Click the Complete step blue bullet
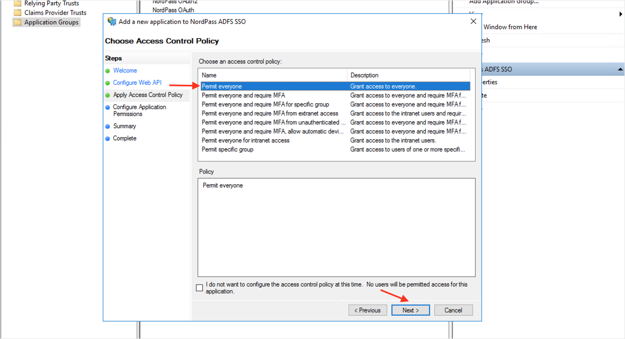Viewport: 625px width, 339px height. tap(108, 139)
